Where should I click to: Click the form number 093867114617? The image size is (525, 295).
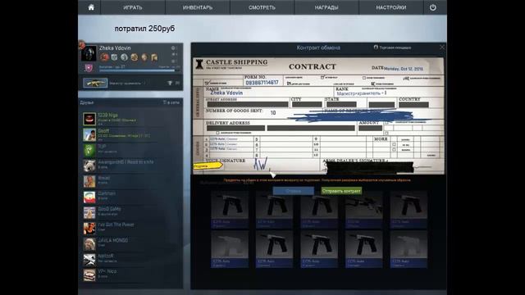262,83
